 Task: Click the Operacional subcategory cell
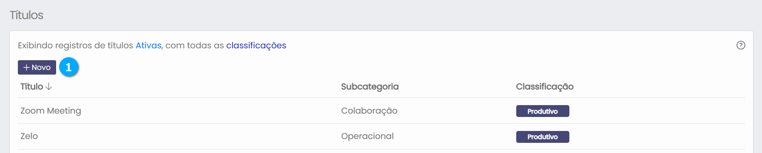click(x=367, y=136)
